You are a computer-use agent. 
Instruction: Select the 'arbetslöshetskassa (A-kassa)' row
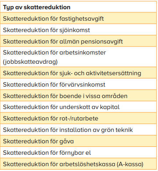click(79, 164)
